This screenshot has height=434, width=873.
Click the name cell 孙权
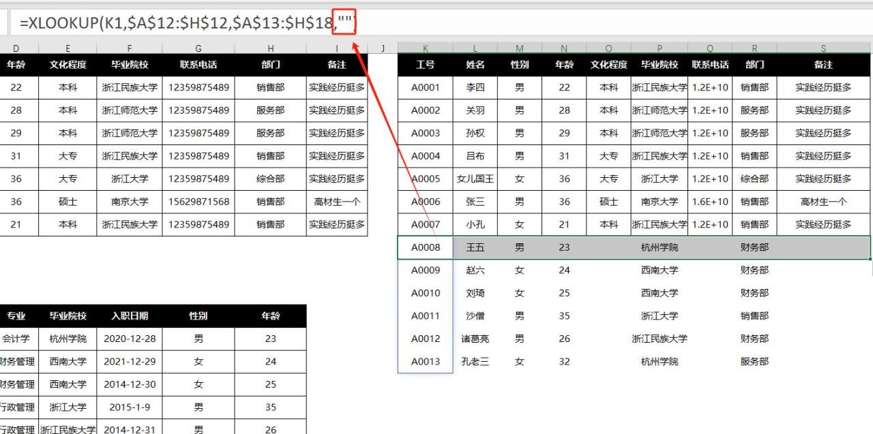click(475, 134)
